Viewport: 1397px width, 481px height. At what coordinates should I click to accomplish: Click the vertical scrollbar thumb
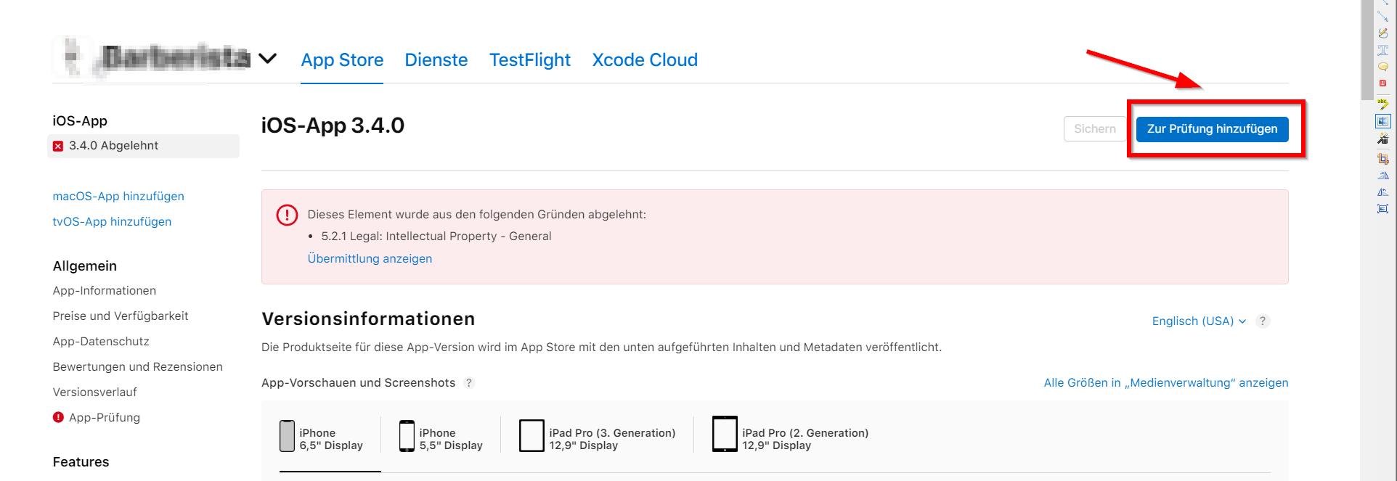pyautogui.click(x=1367, y=49)
